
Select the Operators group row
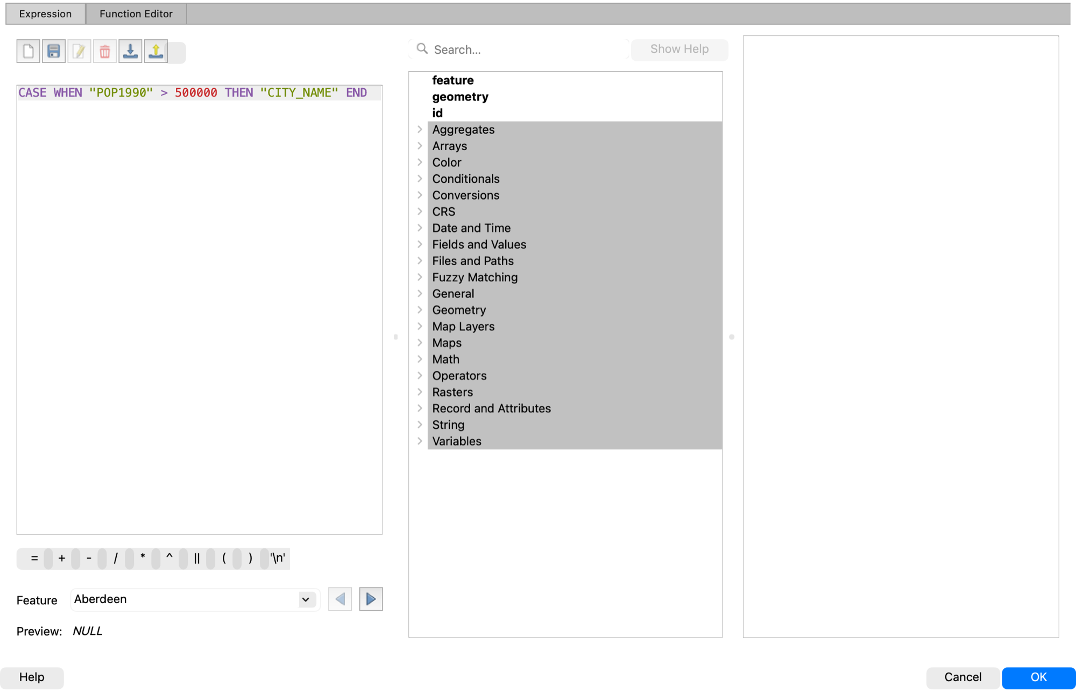point(575,376)
